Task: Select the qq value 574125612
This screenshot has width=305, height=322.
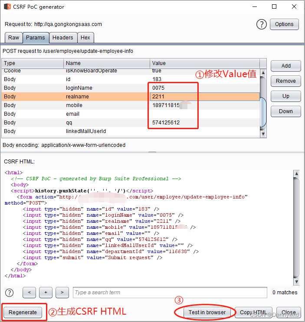Action: point(166,123)
